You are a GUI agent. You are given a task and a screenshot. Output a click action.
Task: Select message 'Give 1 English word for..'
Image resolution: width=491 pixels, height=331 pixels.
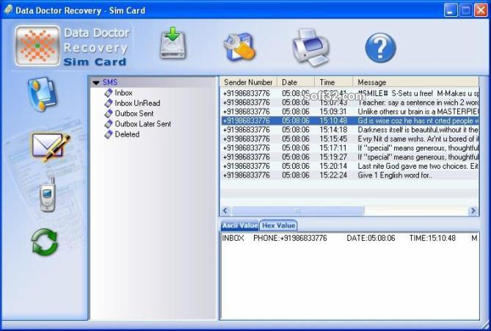pos(350,175)
